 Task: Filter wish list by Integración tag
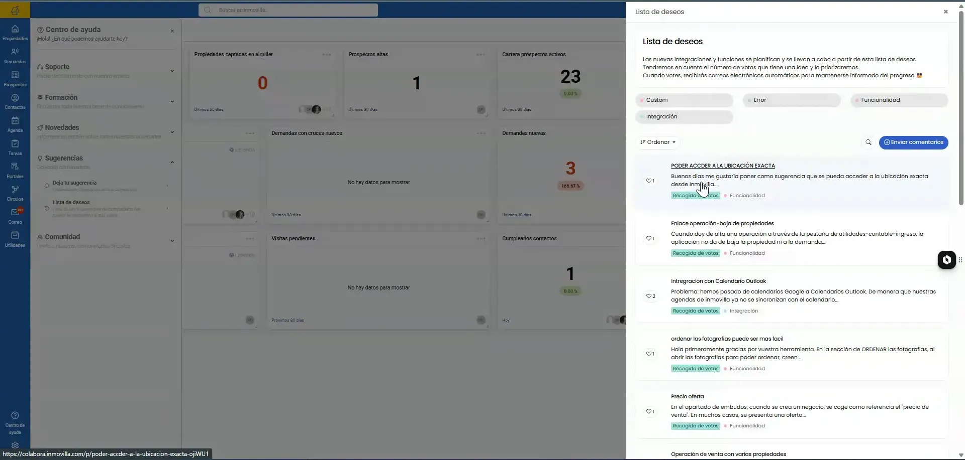tap(684, 117)
